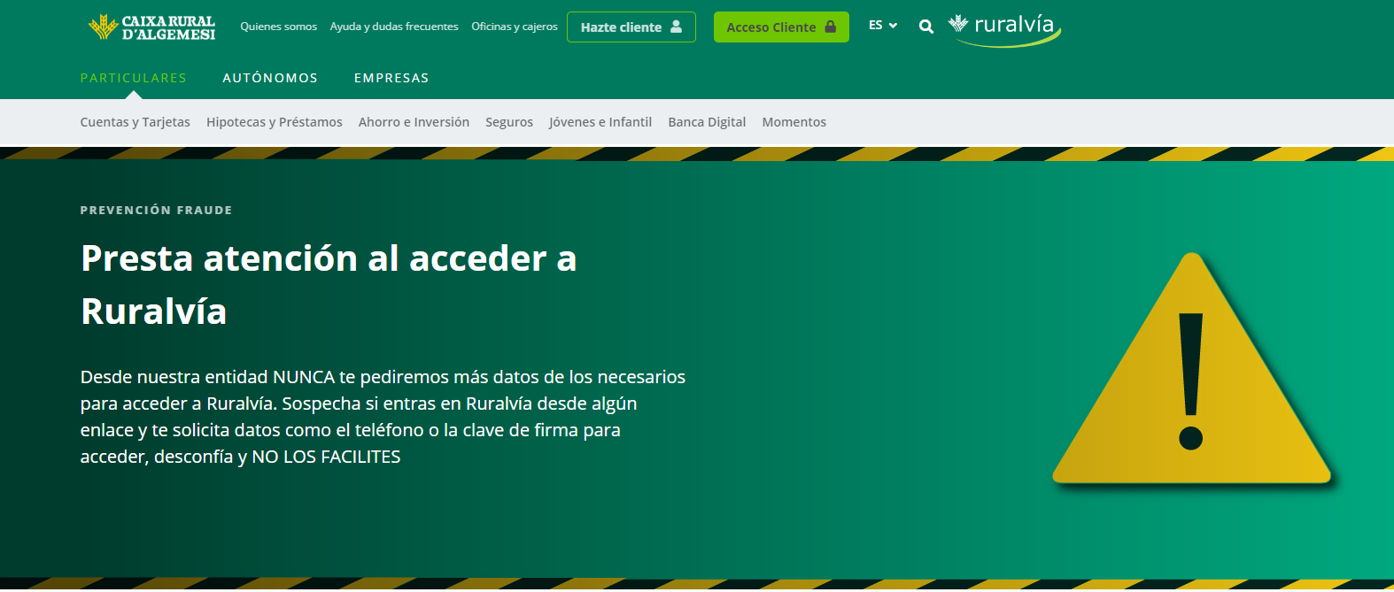Go to Oficinas y cajeros

coord(515,27)
